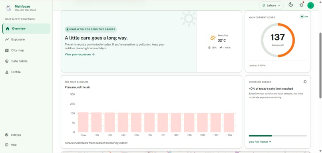Click the Now forecast bar

pyautogui.click(x=83, y=122)
